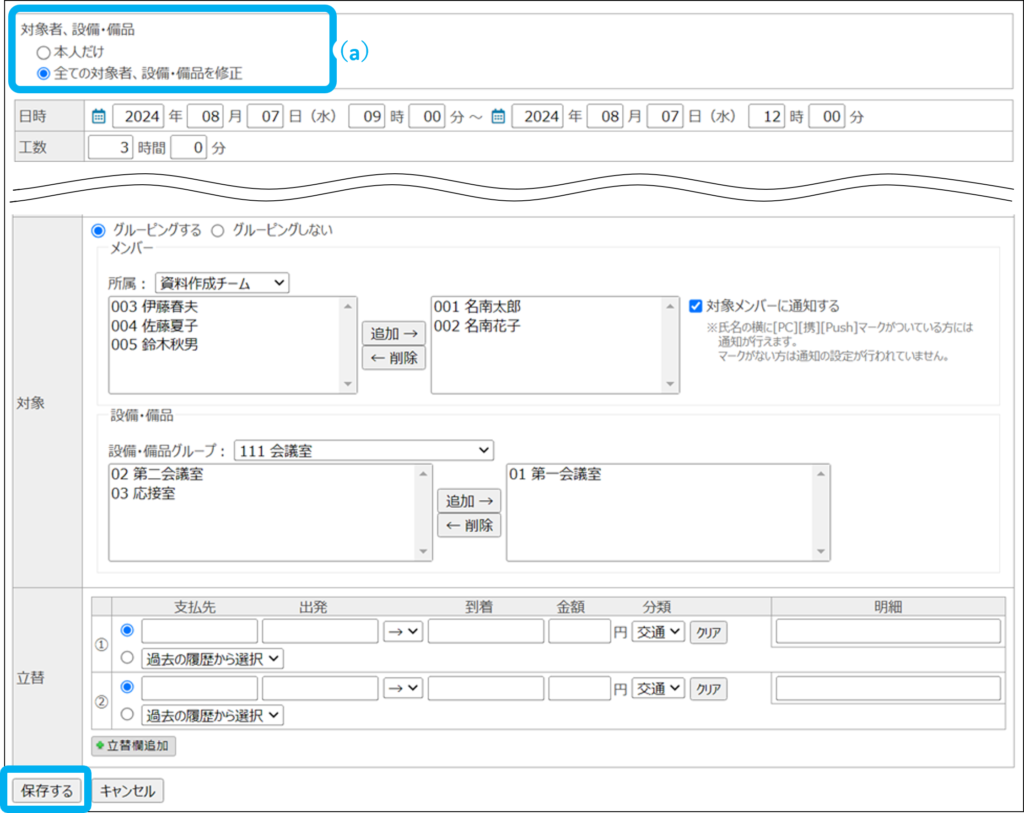Open first row 過去の履歴から選択 dropdown
The image size is (1024, 813).
[212, 659]
